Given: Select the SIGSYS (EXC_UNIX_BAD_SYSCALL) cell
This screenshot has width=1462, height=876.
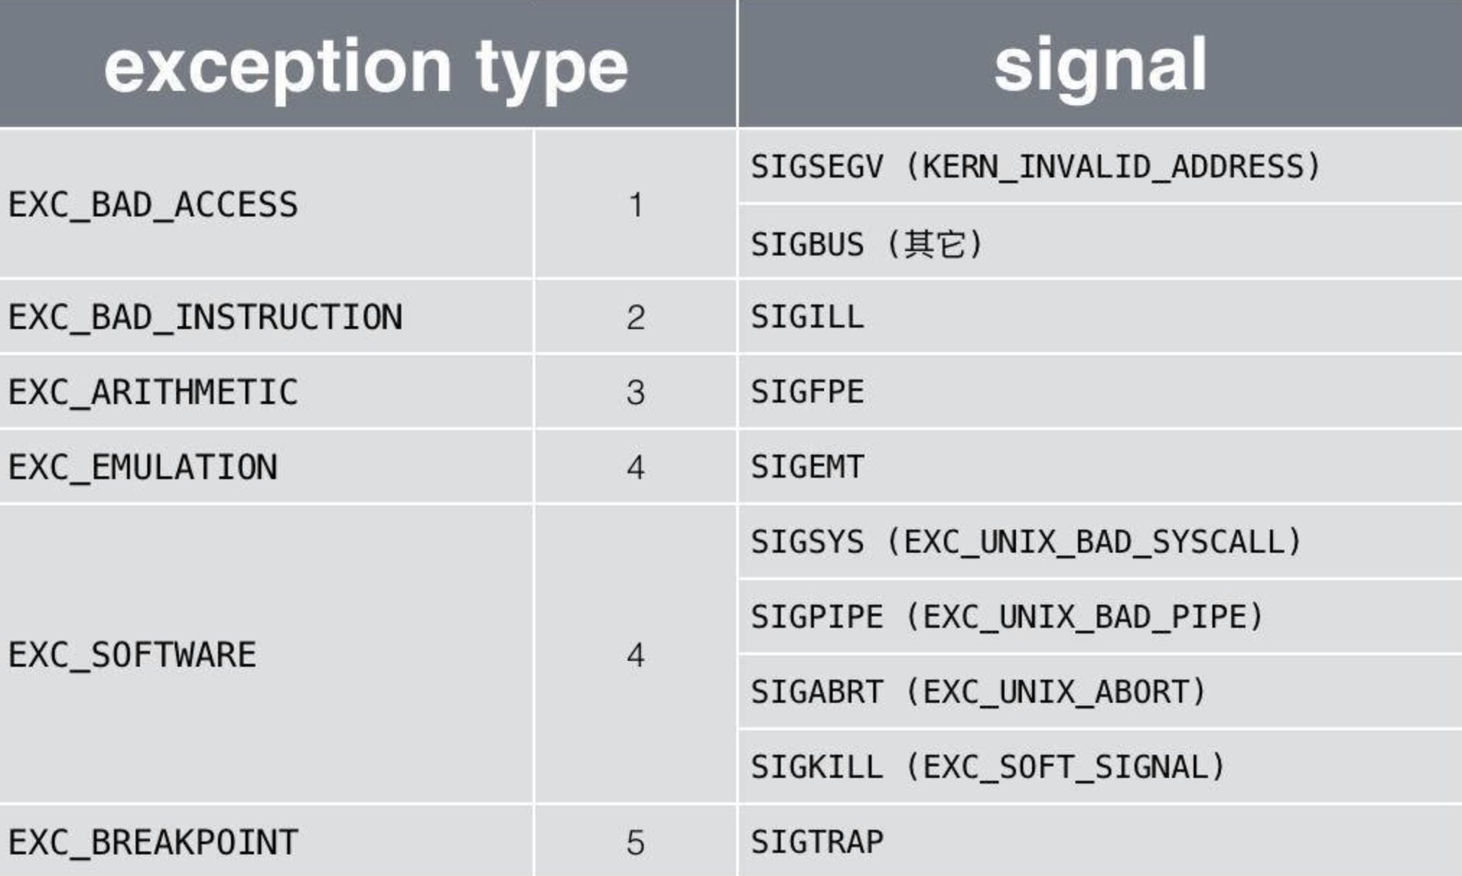Looking at the screenshot, I should tap(1025, 542).
